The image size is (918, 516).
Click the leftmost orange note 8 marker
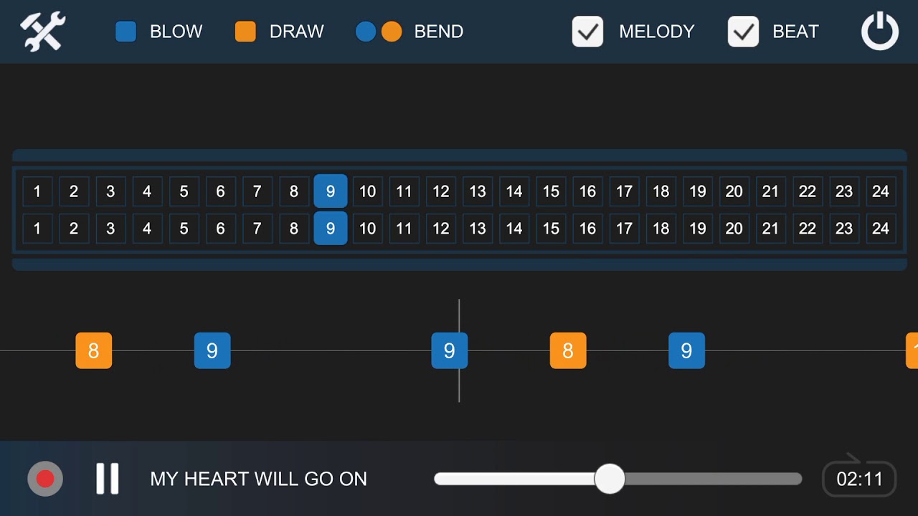[x=94, y=350]
